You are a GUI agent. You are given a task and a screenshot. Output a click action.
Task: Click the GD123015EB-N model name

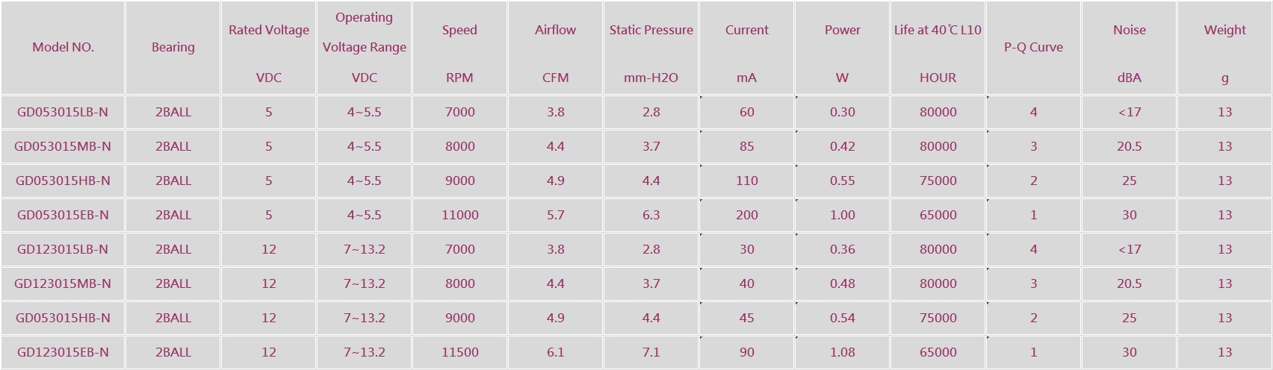[x=63, y=352]
